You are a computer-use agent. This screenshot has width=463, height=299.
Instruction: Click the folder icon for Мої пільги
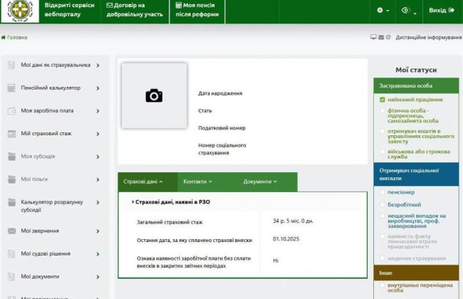[11, 179]
